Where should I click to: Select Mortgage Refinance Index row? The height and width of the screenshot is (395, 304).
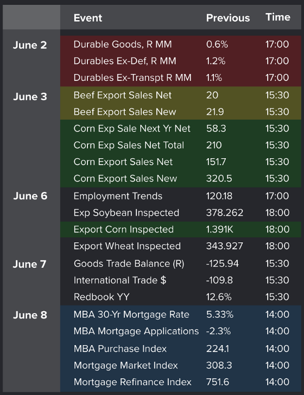click(181, 382)
